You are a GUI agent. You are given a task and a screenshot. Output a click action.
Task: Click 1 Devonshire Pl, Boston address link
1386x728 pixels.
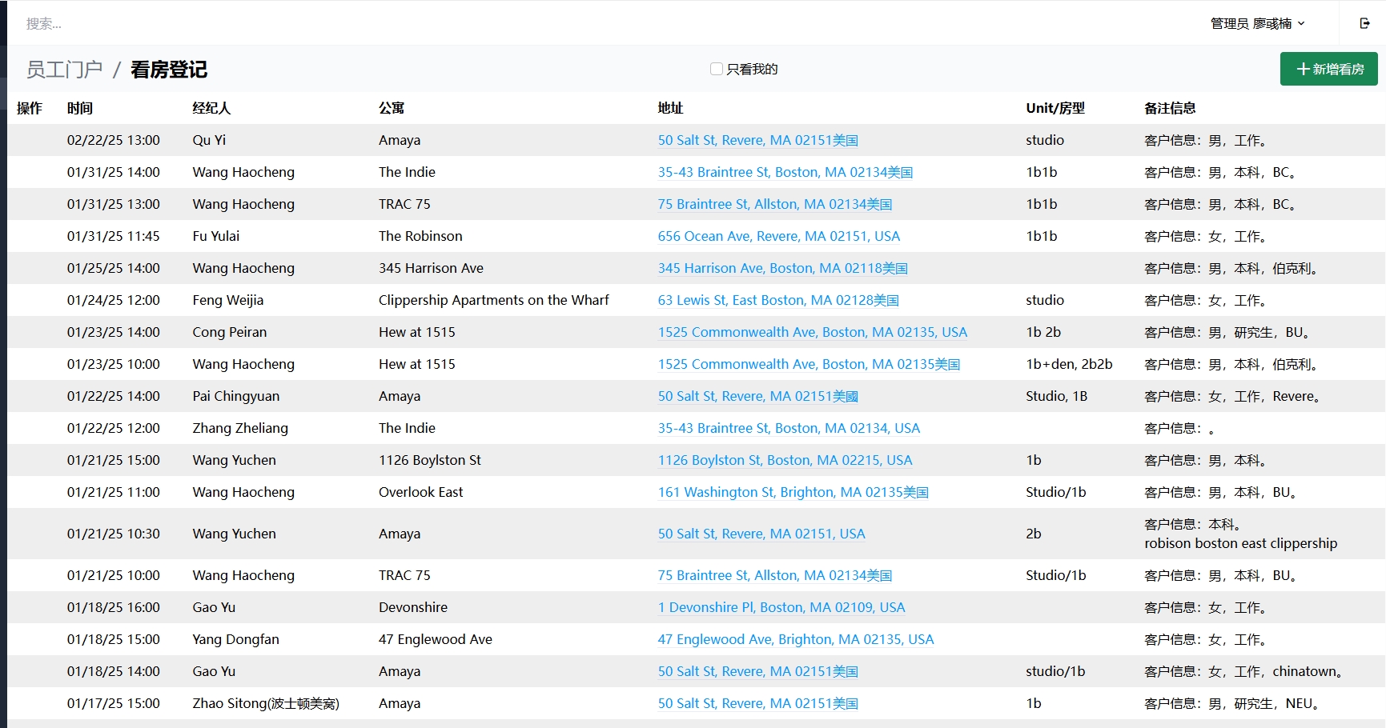pyautogui.click(x=781, y=607)
